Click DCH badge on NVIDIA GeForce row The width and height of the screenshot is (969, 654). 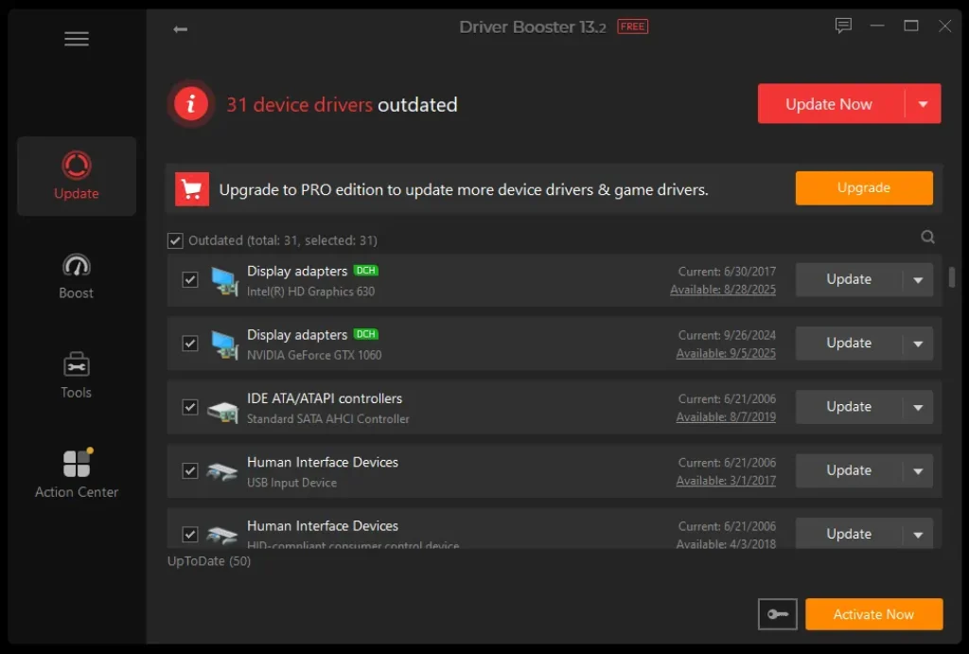[x=366, y=334]
